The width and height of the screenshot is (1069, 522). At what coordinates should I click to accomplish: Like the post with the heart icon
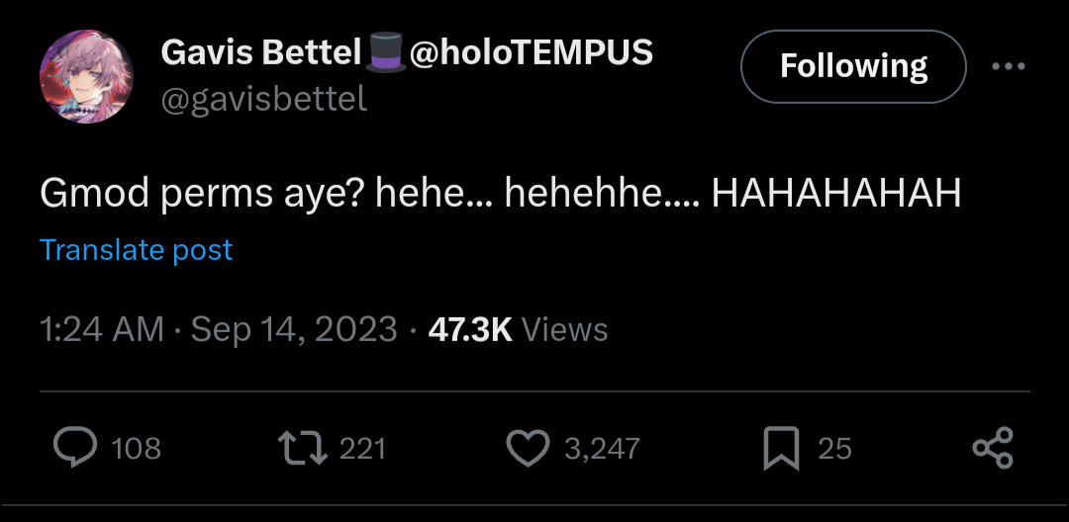[527, 448]
